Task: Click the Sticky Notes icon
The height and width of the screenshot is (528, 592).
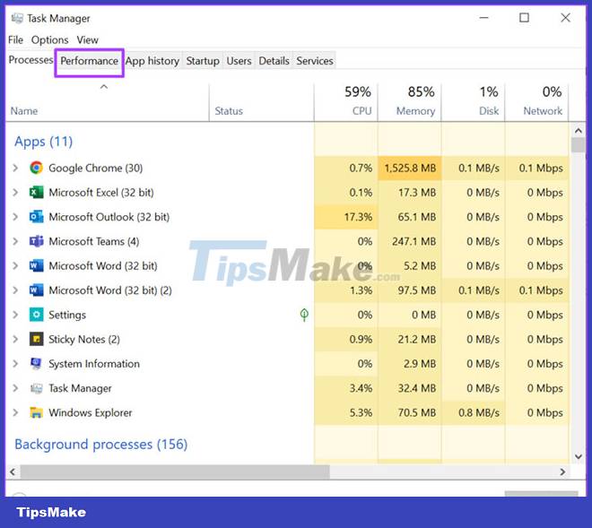Action: 36,339
